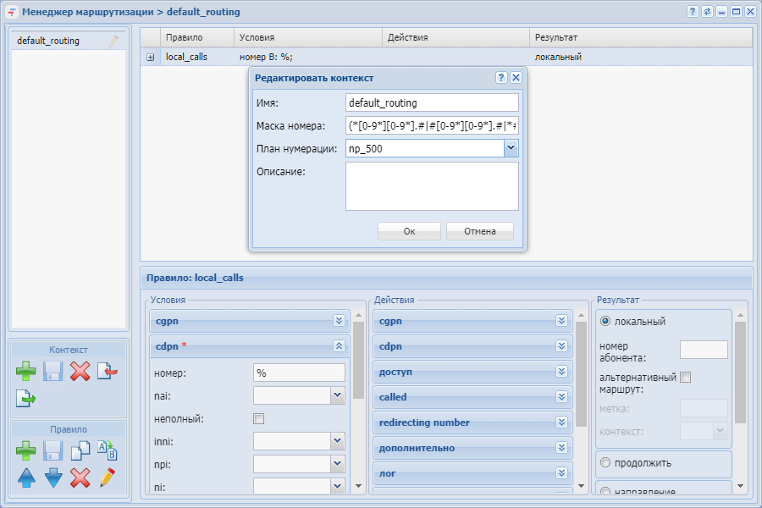Edit the rule with the pencil icon in Правило panel
Screen dimensions: 762x508
(x=107, y=478)
